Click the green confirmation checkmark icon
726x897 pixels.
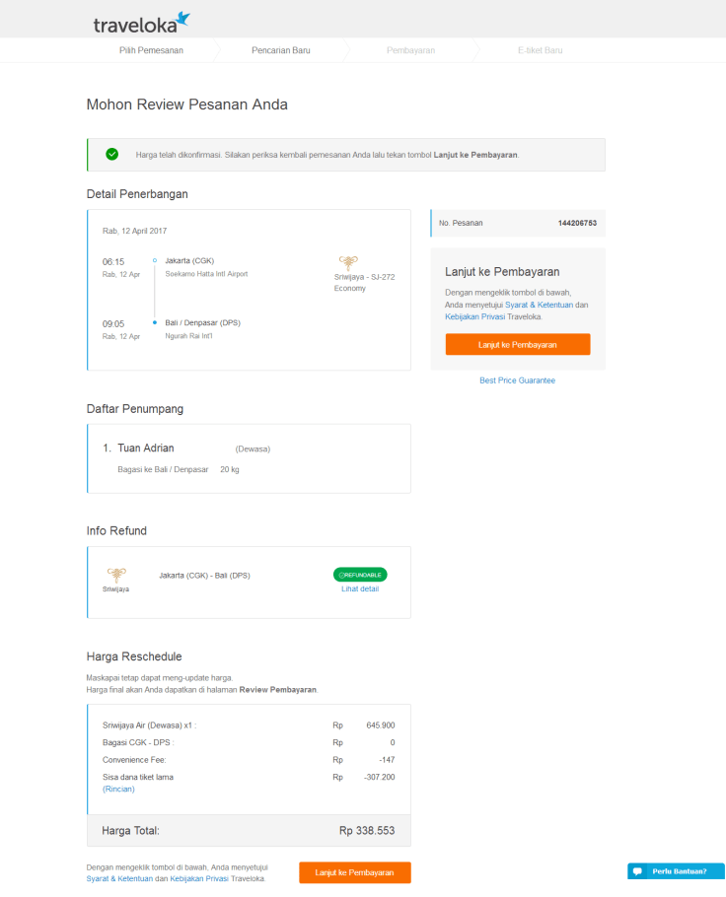coord(112,154)
